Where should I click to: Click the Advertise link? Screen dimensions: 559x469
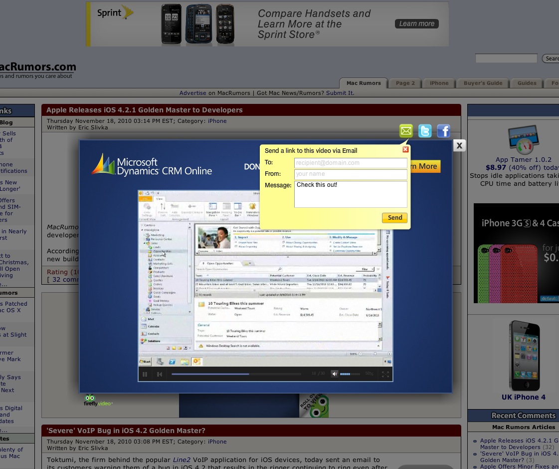[192, 93]
